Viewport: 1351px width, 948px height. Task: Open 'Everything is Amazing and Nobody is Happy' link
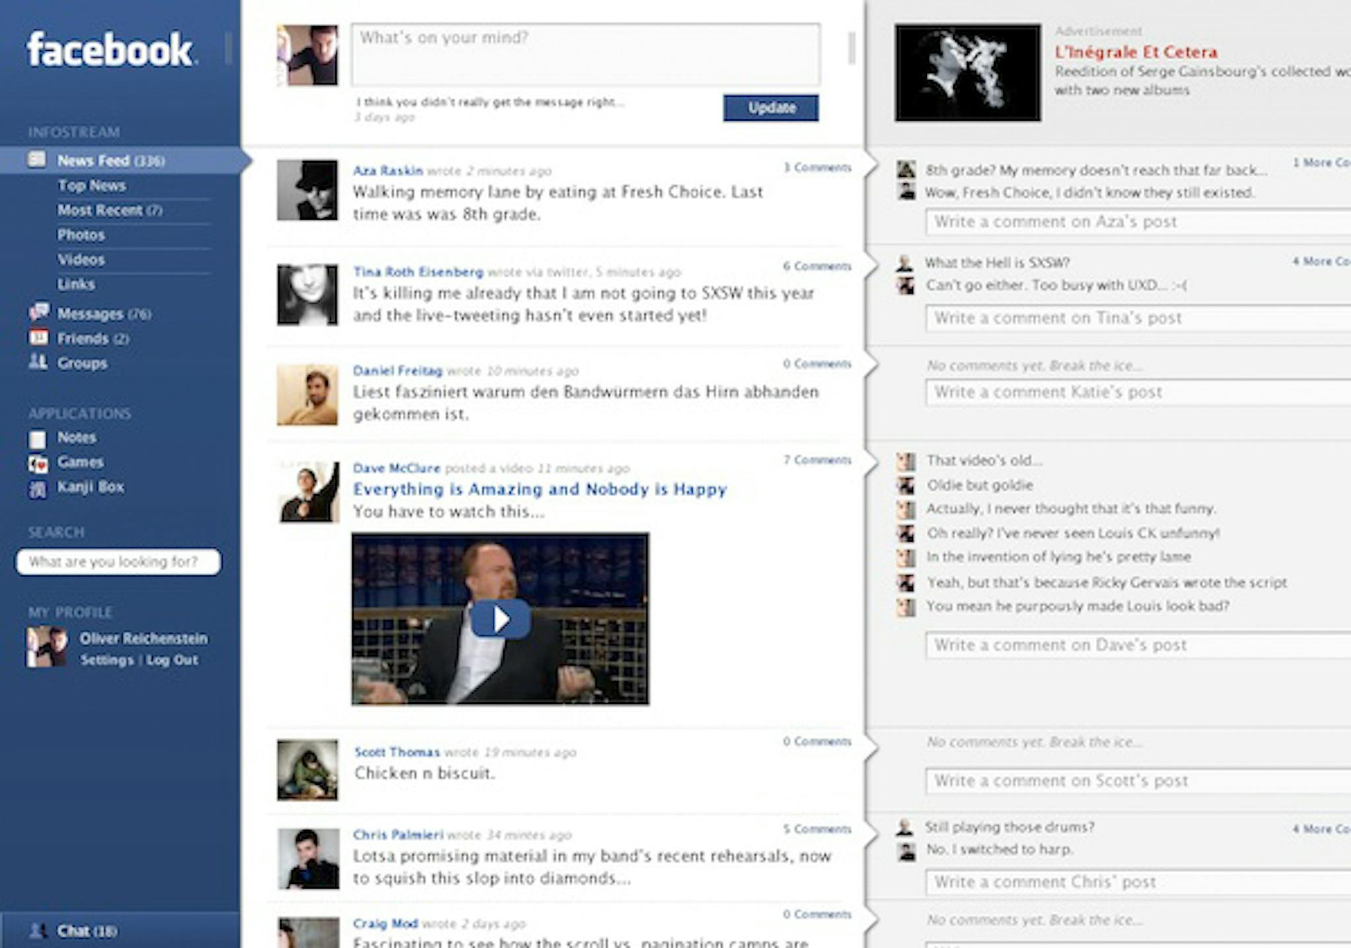pos(539,490)
